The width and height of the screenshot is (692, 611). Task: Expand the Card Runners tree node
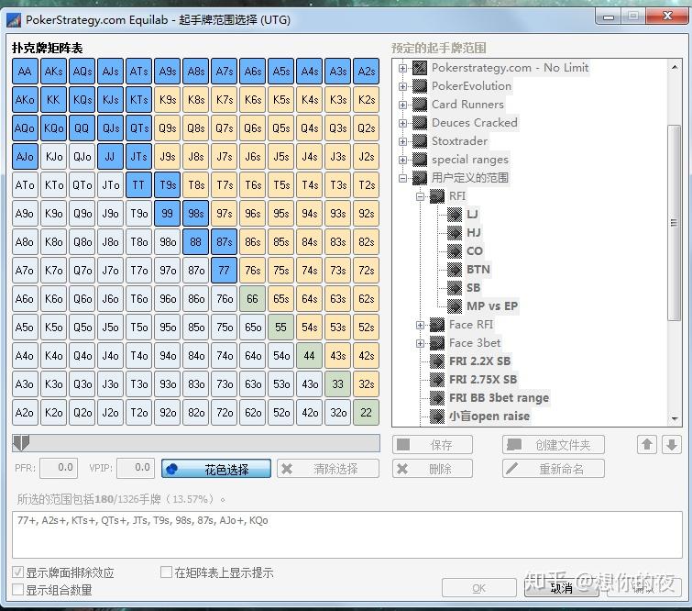tap(402, 105)
